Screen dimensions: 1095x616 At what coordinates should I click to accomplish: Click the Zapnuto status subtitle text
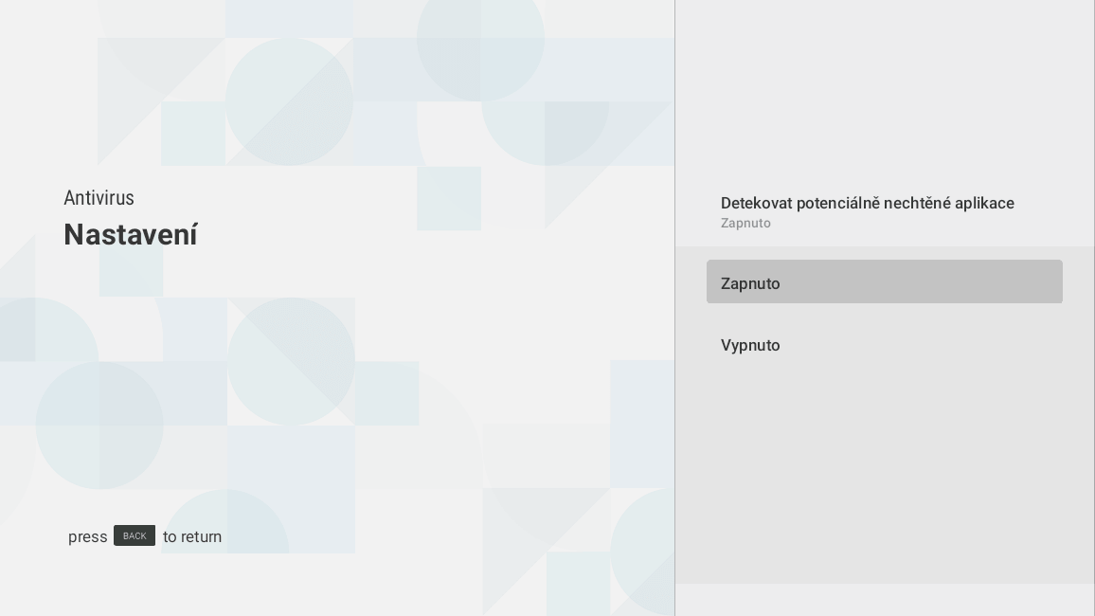(x=745, y=223)
